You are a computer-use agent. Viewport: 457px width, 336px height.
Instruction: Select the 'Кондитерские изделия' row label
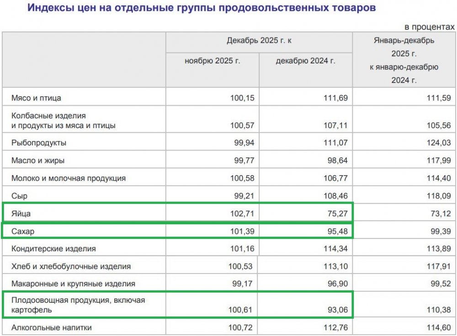tap(53, 249)
